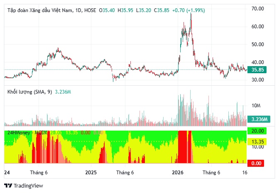Select the low price value L35.20
The image size is (279, 193).
coord(143,10)
